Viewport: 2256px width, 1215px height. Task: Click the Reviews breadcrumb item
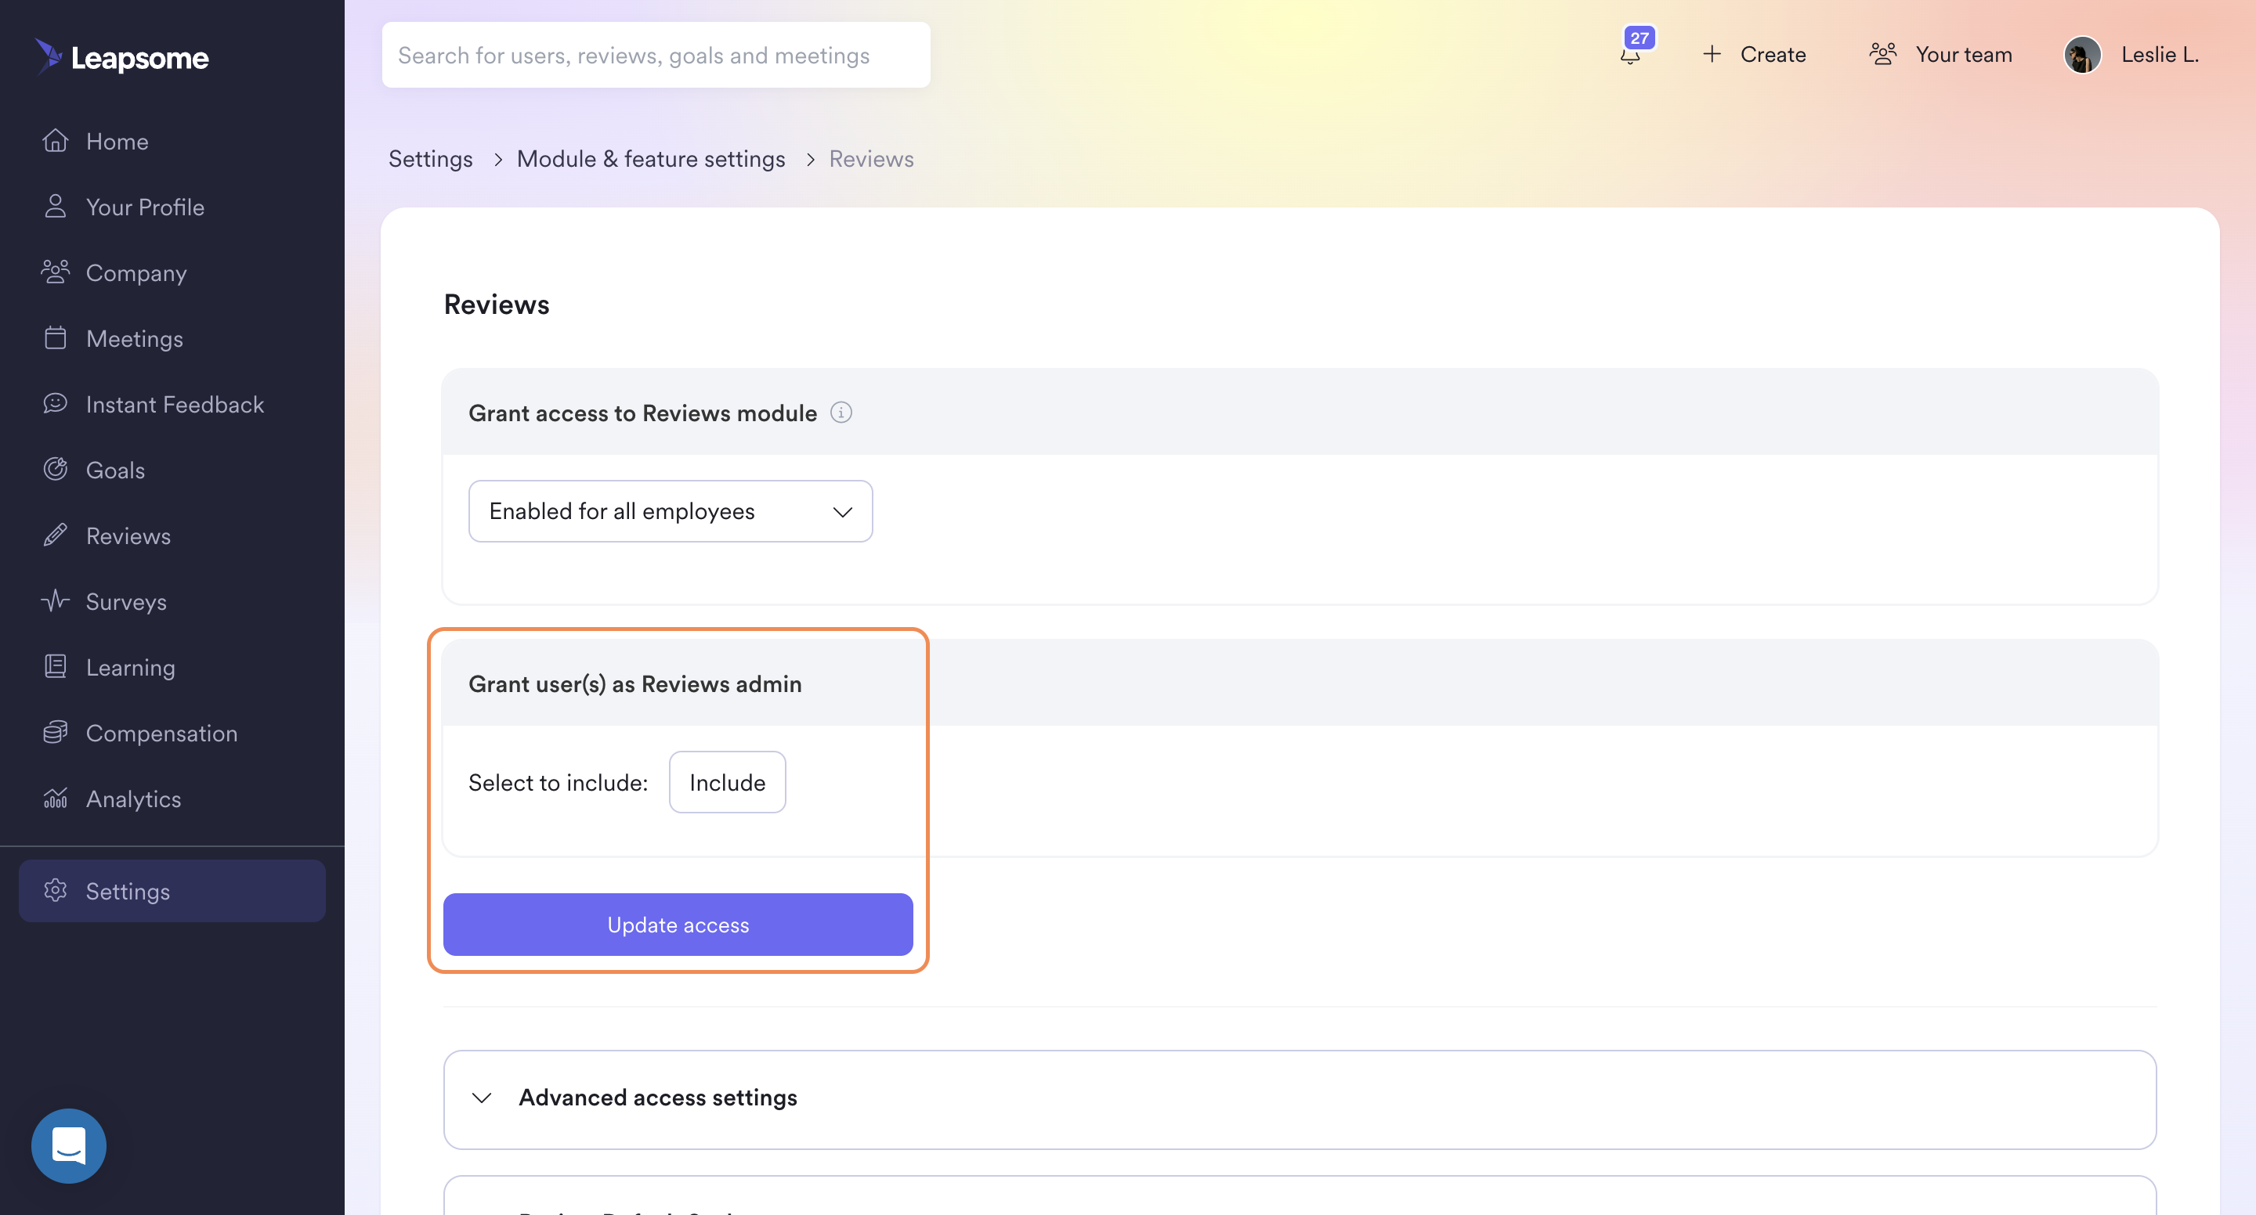pyautogui.click(x=870, y=158)
